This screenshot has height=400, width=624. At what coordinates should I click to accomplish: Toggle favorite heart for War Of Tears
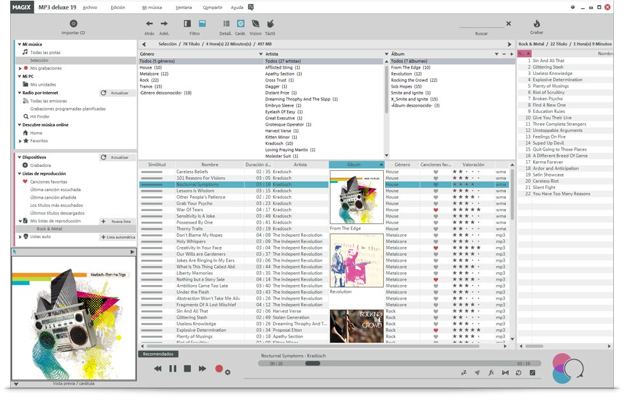tap(435, 210)
